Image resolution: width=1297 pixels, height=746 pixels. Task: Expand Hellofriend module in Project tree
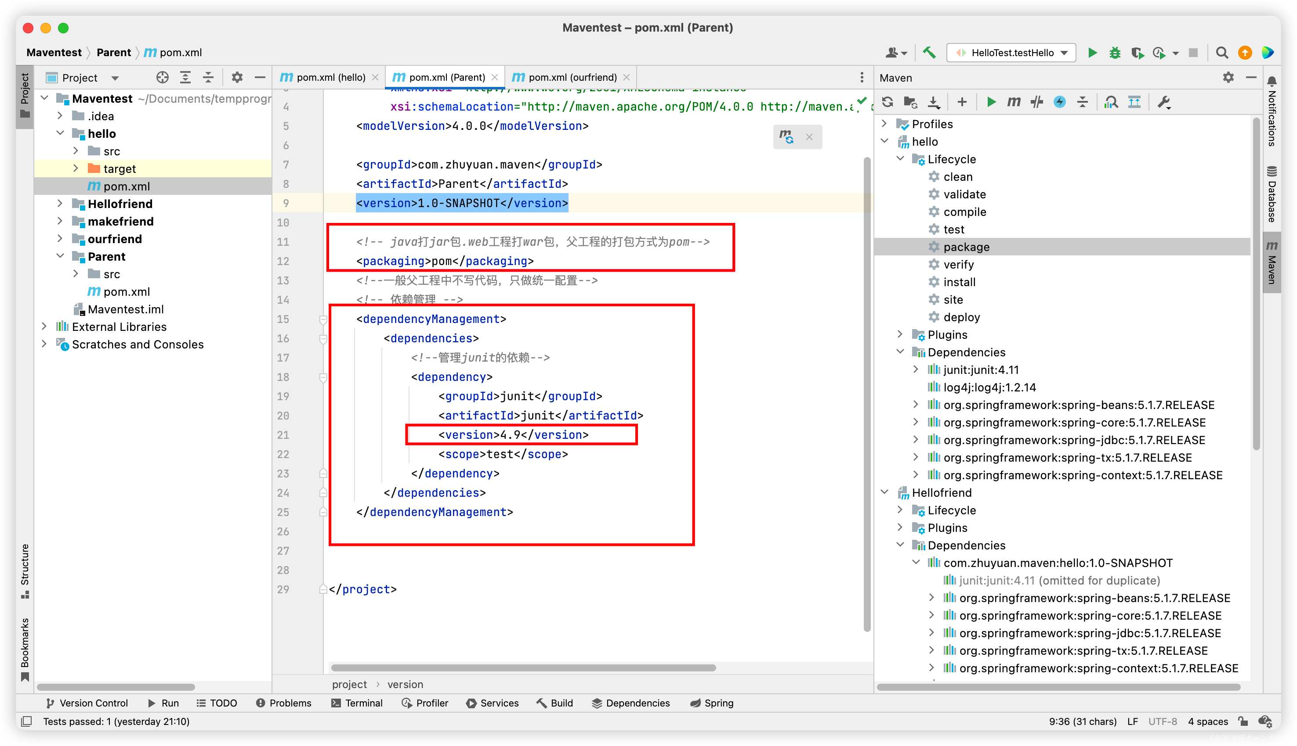60,204
